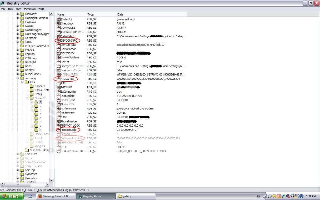Select the DEVCONINFO registry value icon
This screenshot has width=320, height=200.
click(58, 41)
